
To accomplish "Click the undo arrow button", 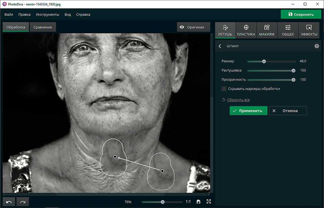I will tap(9, 202).
